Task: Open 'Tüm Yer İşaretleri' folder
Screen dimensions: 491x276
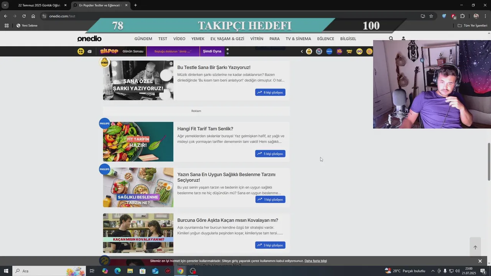Action: (x=473, y=26)
